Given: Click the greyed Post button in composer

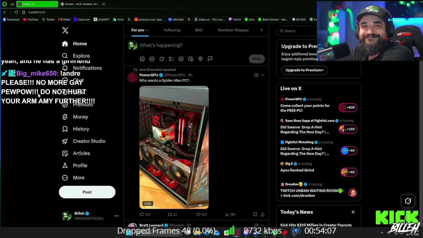Looking at the screenshot, I should point(257,59).
